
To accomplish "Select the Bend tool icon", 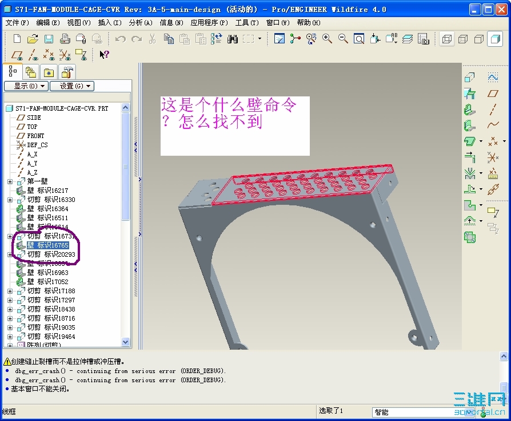I will coord(470,173).
